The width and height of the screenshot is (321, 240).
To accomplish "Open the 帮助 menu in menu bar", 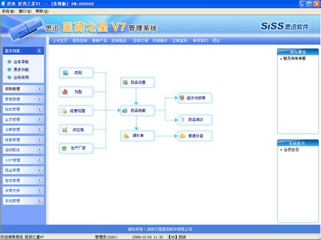I will [x=42, y=11].
